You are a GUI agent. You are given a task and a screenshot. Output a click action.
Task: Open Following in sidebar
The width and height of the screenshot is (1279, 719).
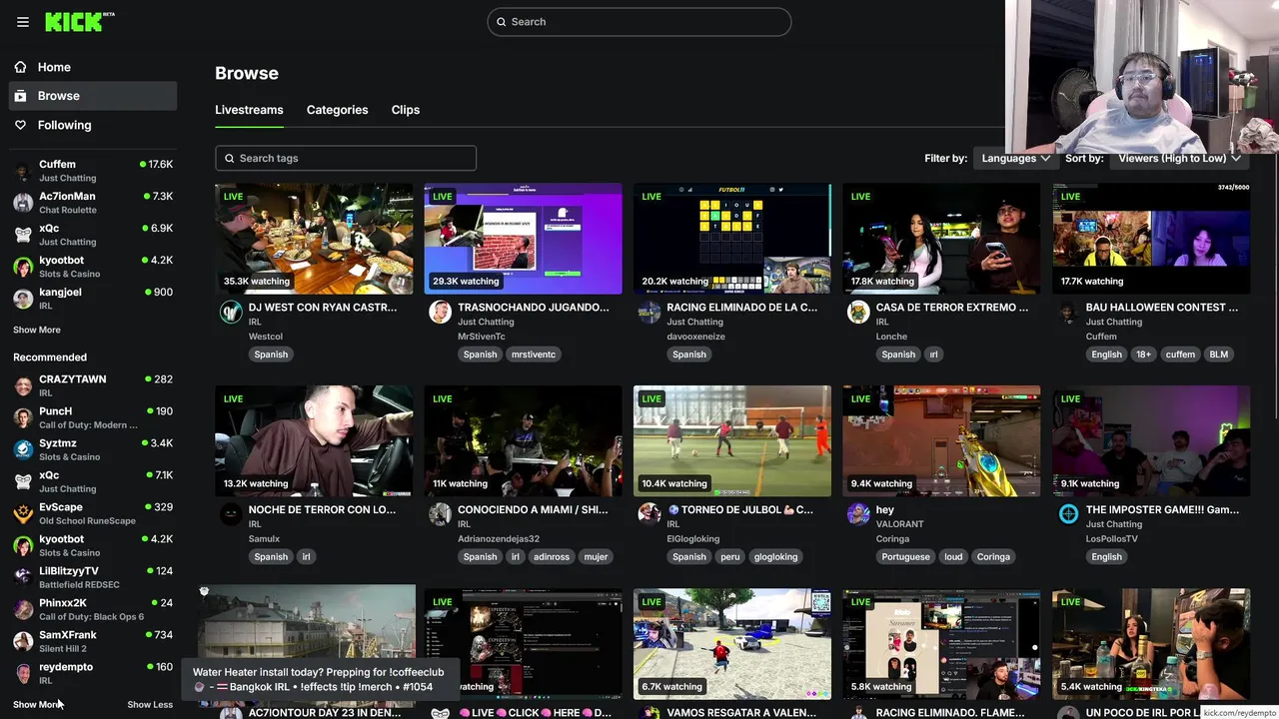coord(93,125)
